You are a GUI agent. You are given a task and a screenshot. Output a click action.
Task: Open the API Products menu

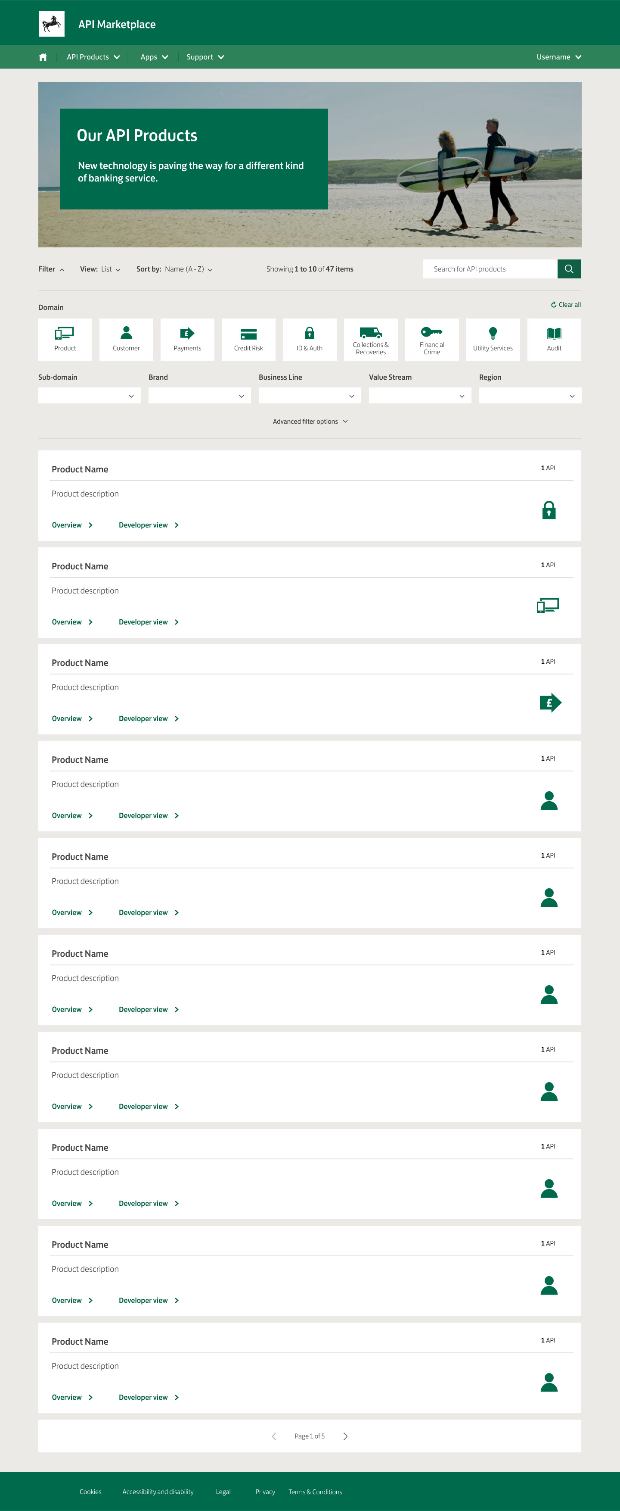[93, 57]
